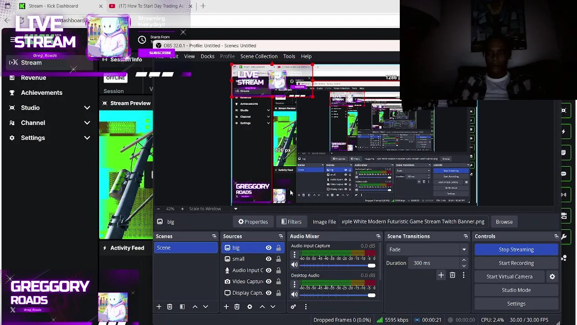The width and height of the screenshot is (577, 325).
Task: Add a new source in Sources dock
Action: 226,307
